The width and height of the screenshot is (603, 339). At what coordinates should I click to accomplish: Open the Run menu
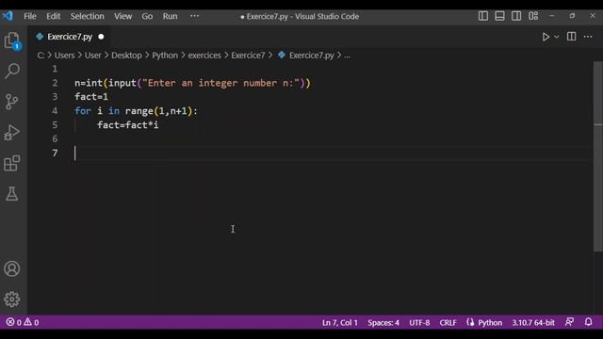170,16
